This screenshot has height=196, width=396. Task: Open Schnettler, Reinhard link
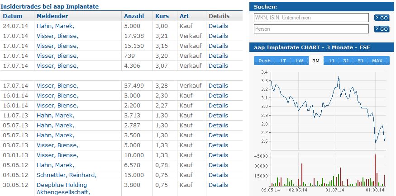click(x=67, y=175)
